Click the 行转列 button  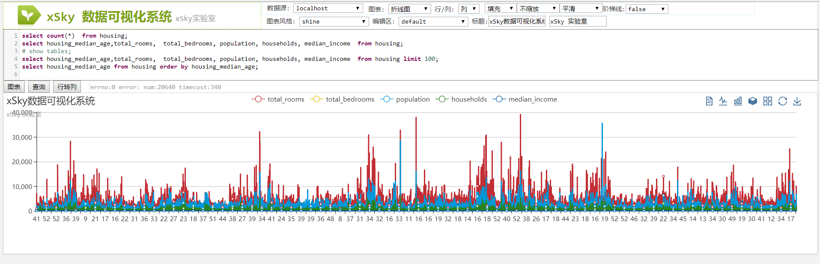67,87
